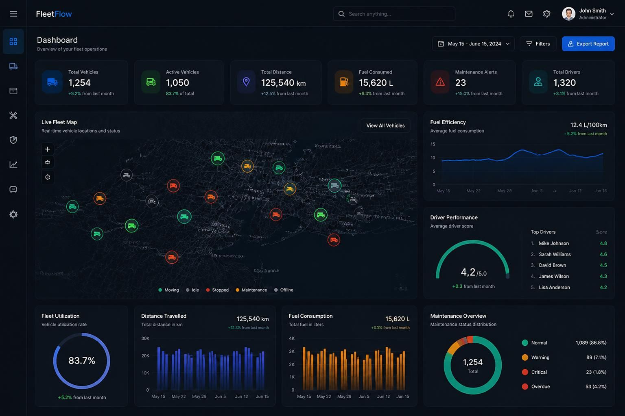Click the 89 (7.1%) Warning count
This screenshot has height=416, width=625.
point(596,357)
